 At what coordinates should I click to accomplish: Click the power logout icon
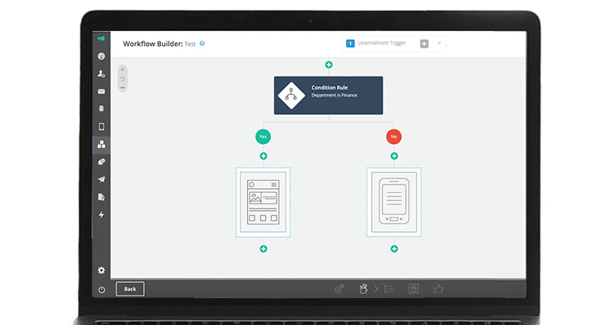pyautogui.click(x=102, y=289)
